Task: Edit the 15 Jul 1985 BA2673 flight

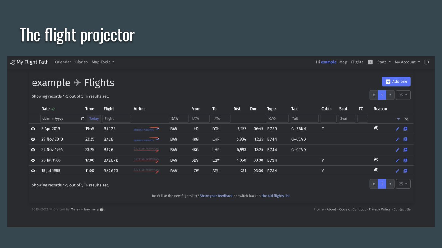Action: point(397,171)
